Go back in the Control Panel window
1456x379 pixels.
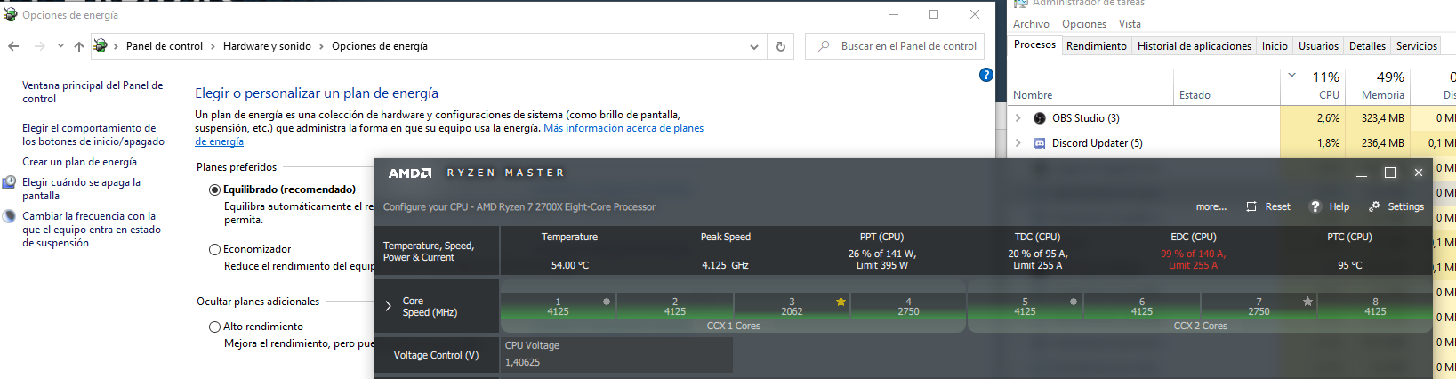point(13,46)
